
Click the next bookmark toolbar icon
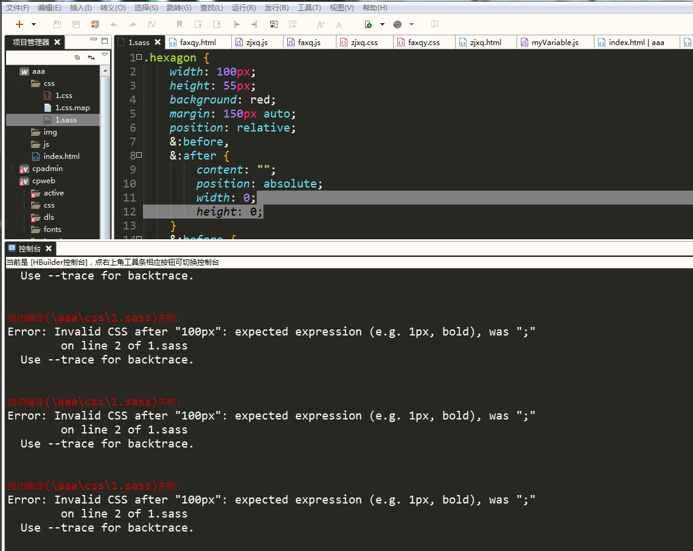pos(217,24)
